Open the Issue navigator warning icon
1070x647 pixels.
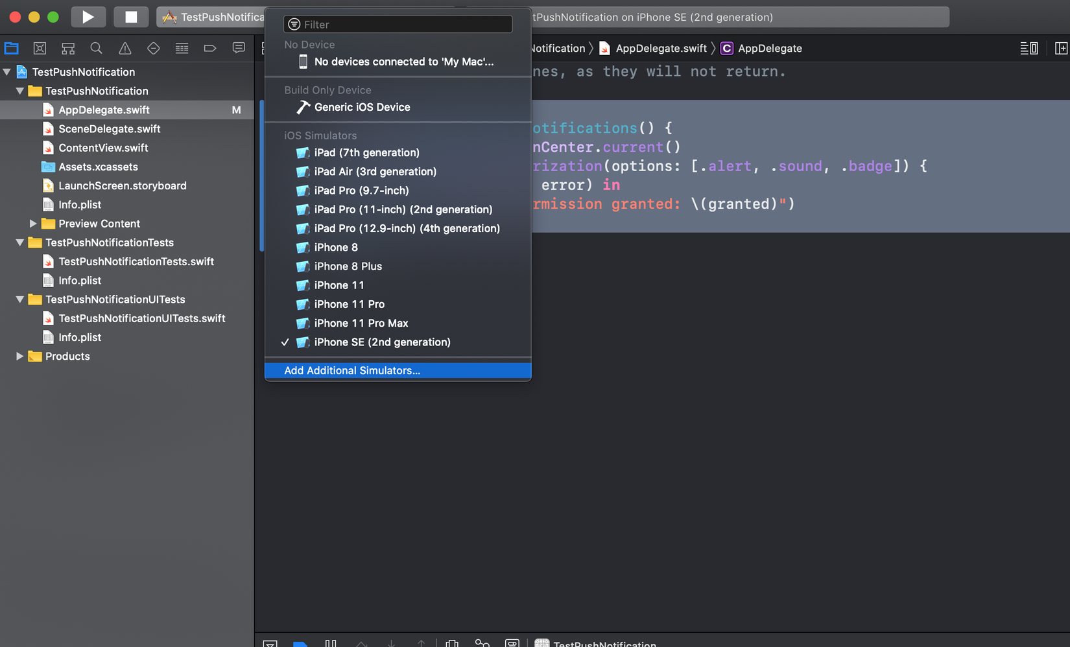(125, 48)
